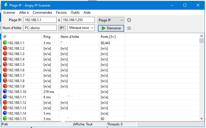Click the start IP field 192.168.1.1
Image resolution: width=206 pixels, height=128 pixels.
(40, 20)
